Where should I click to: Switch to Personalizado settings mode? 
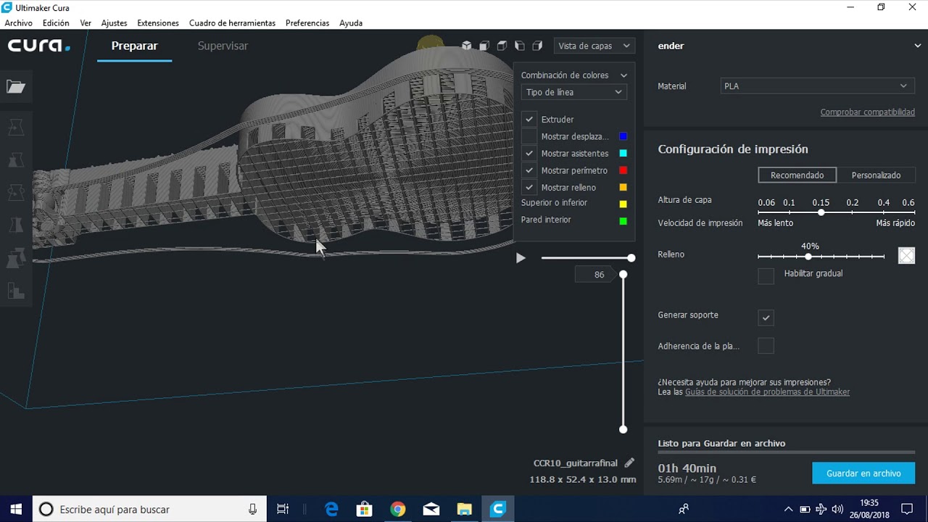click(x=876, y=175)
